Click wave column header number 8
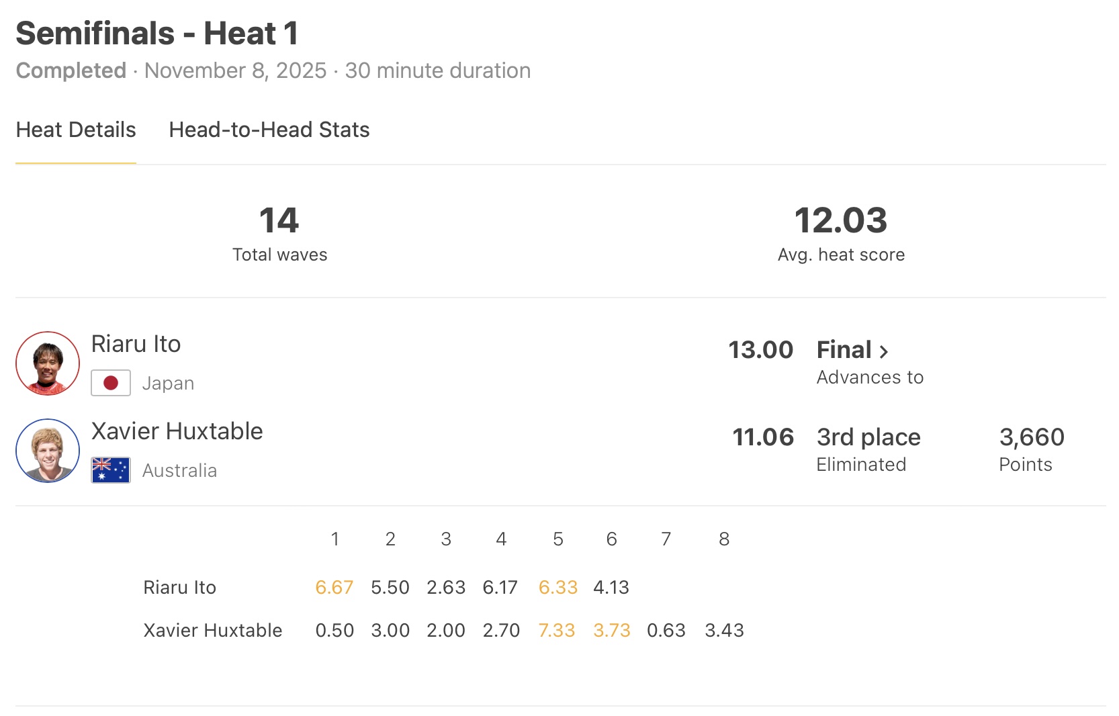 pos(723,539)
